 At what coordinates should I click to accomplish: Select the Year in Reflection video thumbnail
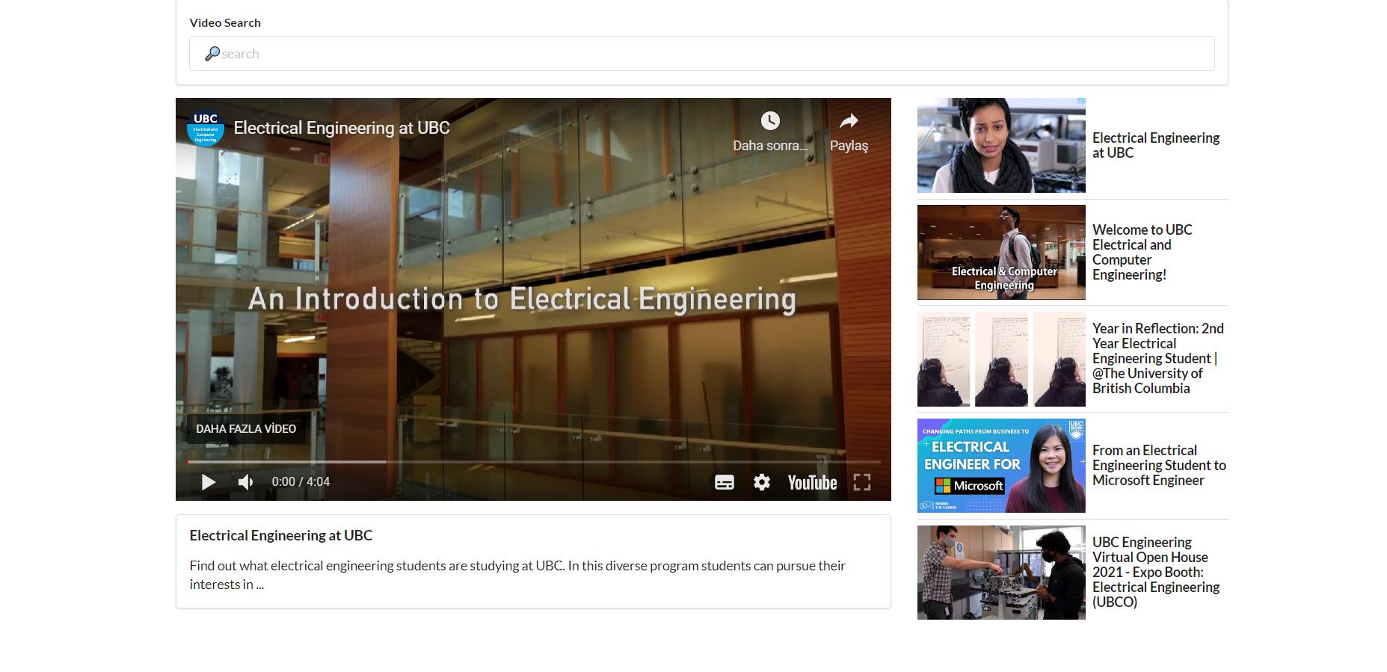[x=1001, y=359]
